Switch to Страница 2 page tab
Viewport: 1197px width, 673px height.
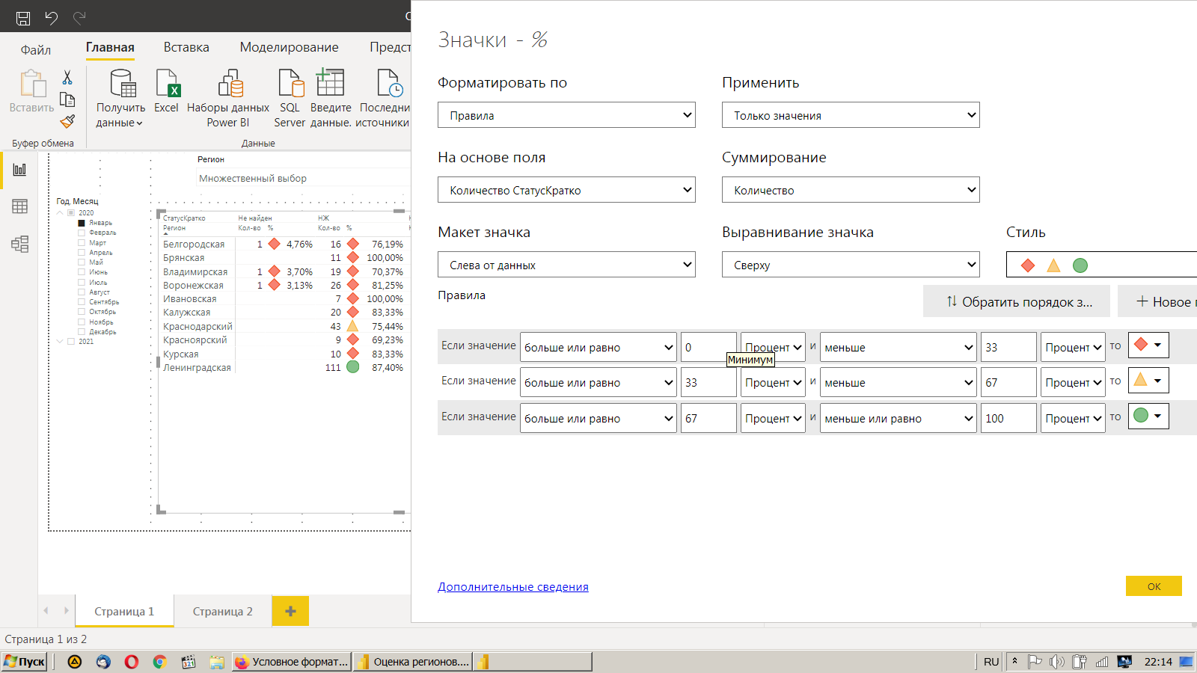click(x=223, y=611)
